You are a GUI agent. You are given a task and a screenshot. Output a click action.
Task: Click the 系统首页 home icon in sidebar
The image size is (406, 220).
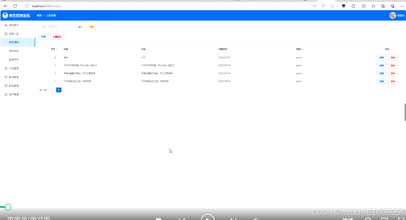point(6,25)
